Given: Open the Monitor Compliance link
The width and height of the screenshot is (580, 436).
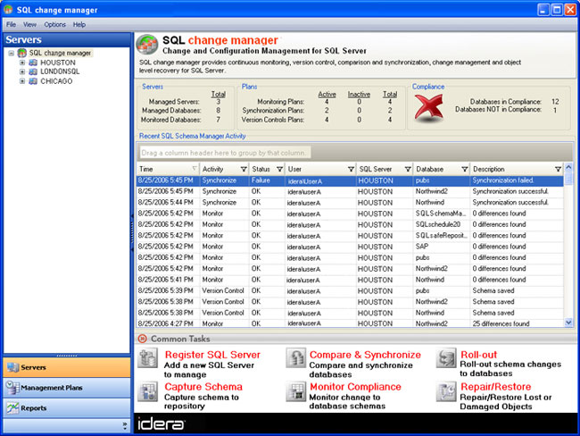Looking at the screenshot, I should [x=355, y=386].
